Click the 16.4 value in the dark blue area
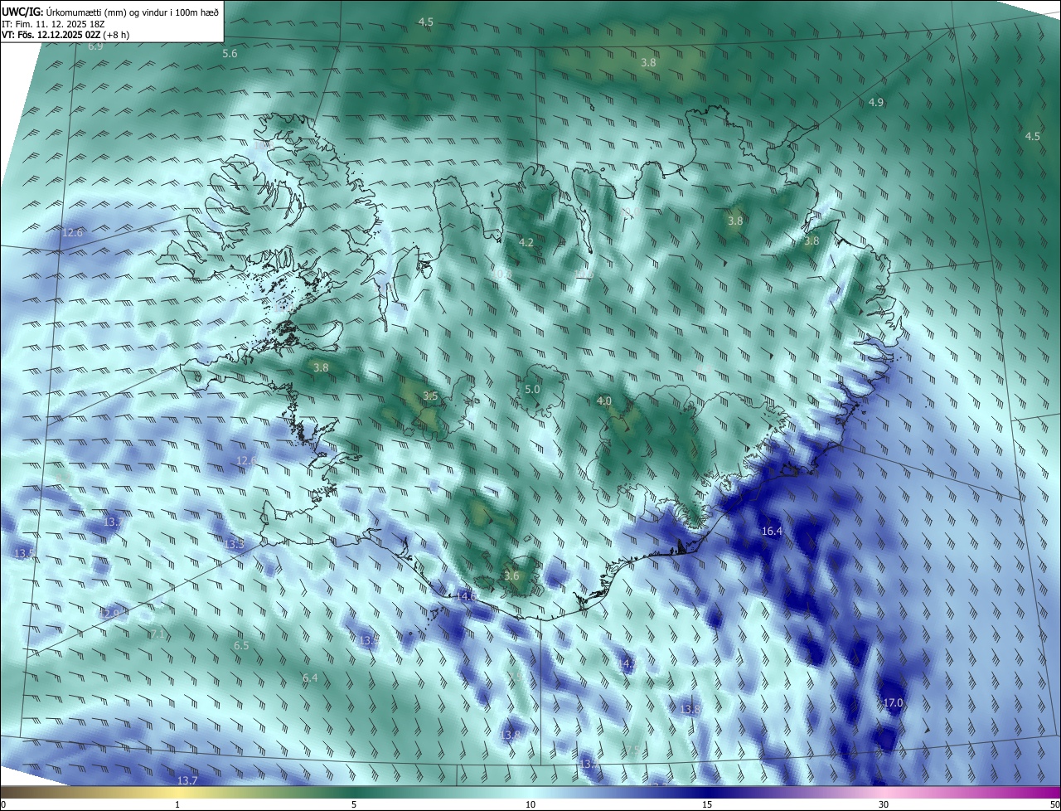 click(x=772, y=531)
